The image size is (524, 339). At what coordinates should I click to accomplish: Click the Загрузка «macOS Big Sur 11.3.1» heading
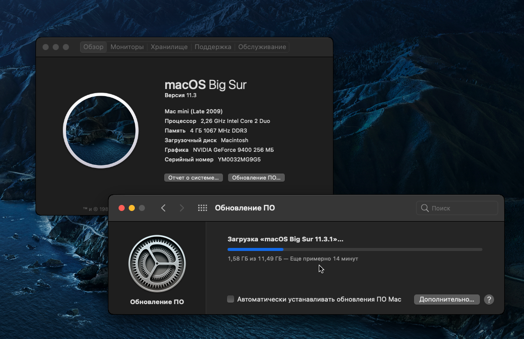[x=285, y=239]
